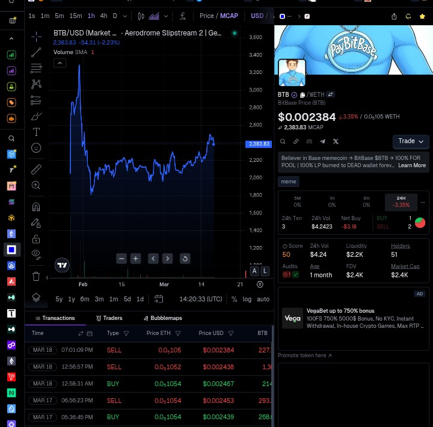Toggle log scale with L button
This screenshot has height=427, width=433.
(265, 271)
